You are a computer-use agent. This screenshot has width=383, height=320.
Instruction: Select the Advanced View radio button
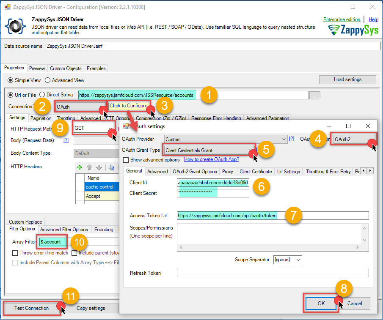pos(48,80)
